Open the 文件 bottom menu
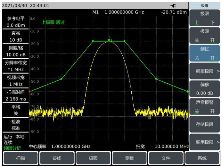Screen dimensions: 222x167 click(166, 158)
